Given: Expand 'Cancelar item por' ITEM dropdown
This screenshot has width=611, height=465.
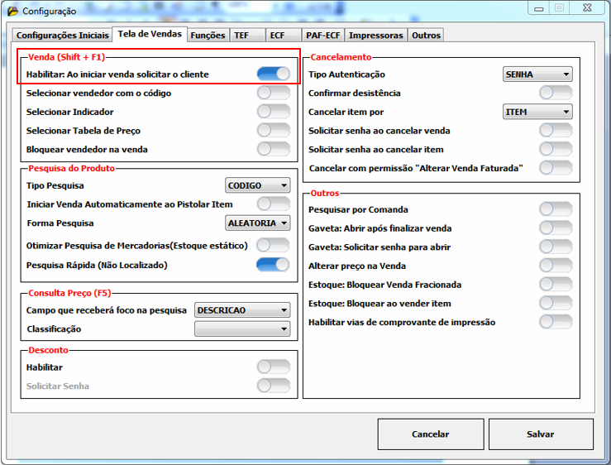Looking at the screenshot, I should [x=537, y=112].
